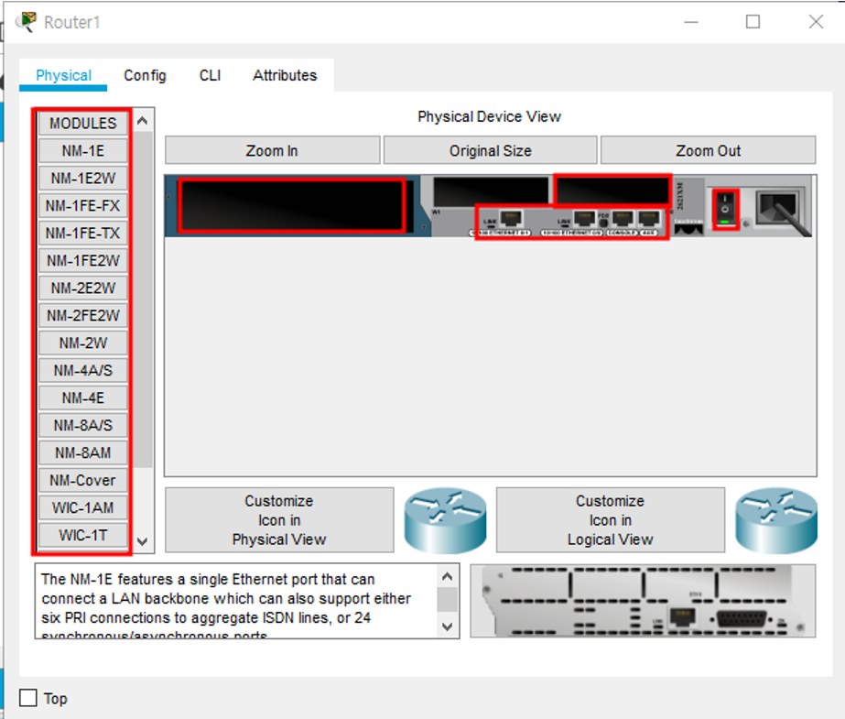Viewport: 845px width, 719px height.
Task: Toggle the router power switch
Action: point(726,208)
